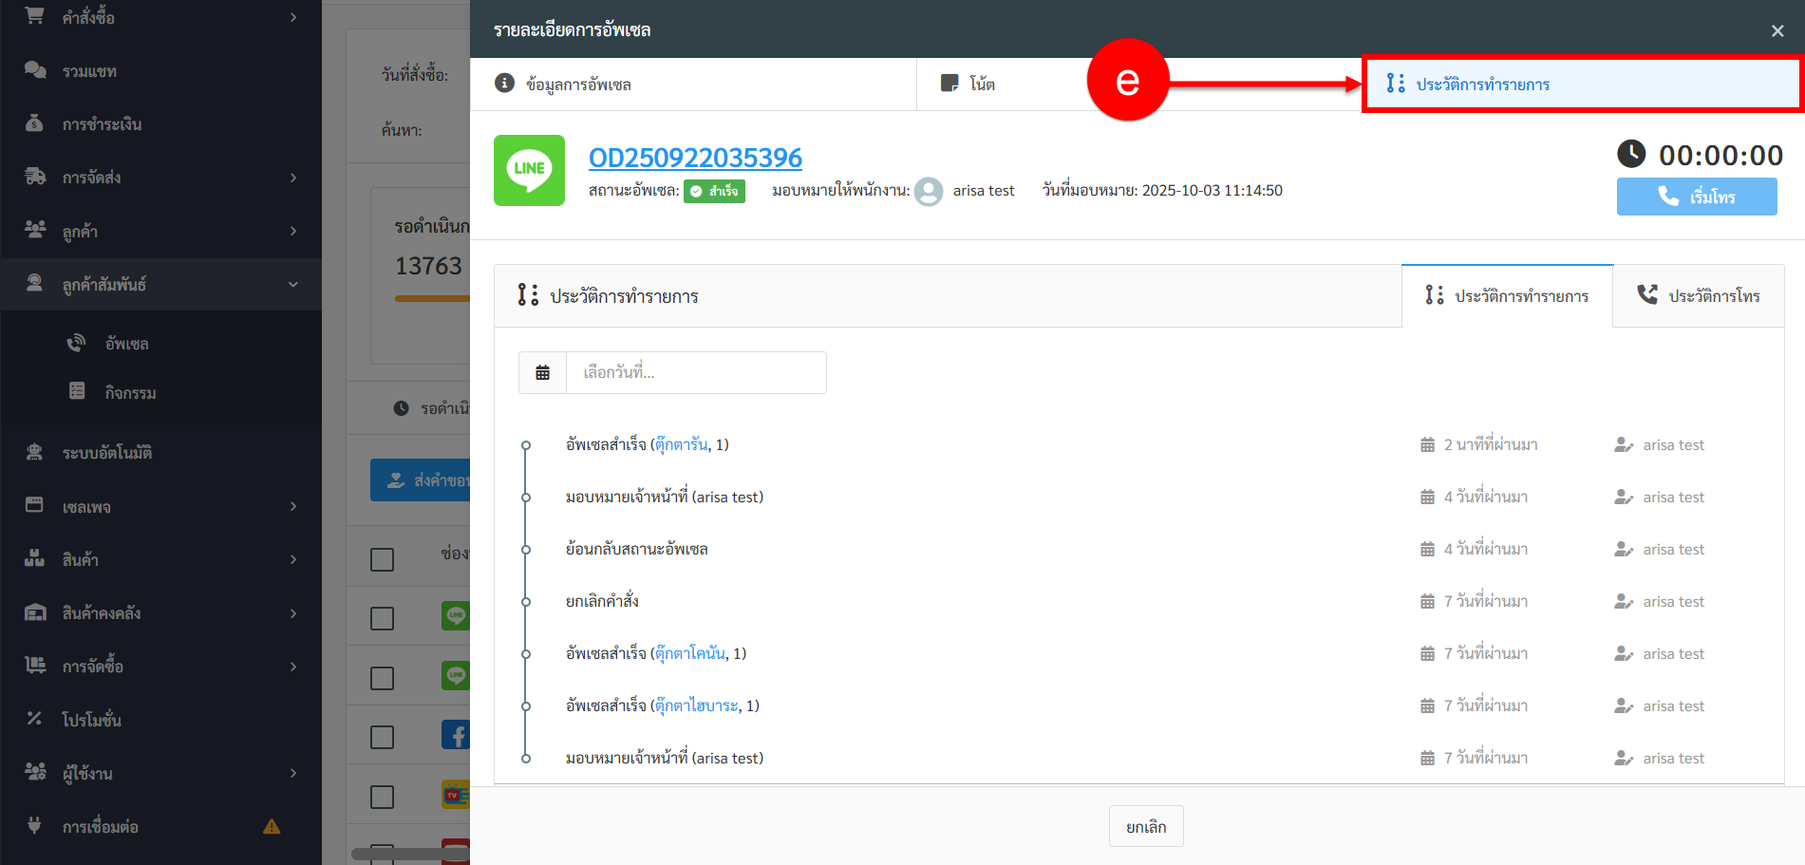Viewport: 1805px width, 865px height.
Task: Click the shopping cart icon in sidebar
Action: point(34,16)
